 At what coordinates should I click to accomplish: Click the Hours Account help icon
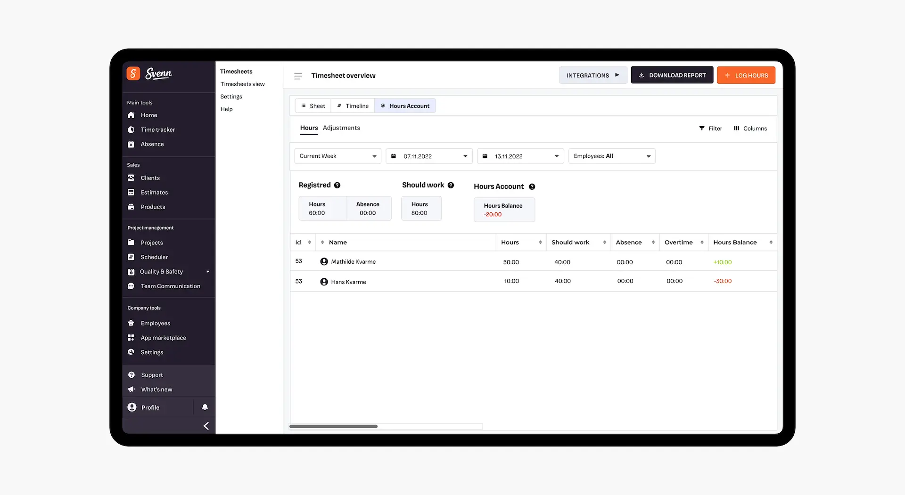(x=532, y=187)
